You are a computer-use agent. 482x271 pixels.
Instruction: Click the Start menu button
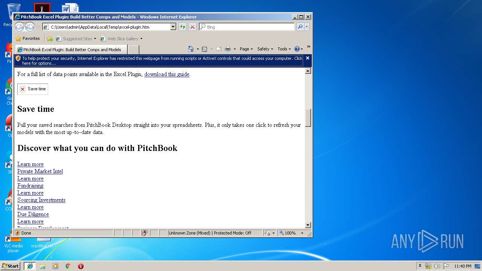tap(11, 266)
